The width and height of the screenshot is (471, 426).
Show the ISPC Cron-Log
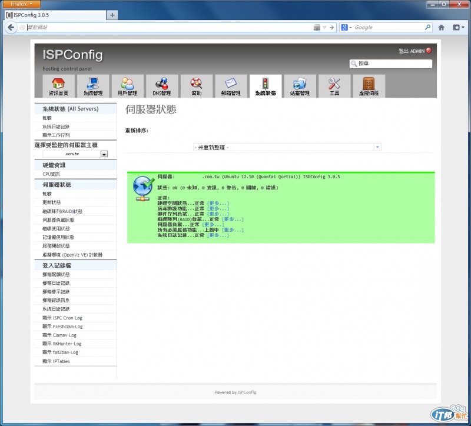pos(62,318)
